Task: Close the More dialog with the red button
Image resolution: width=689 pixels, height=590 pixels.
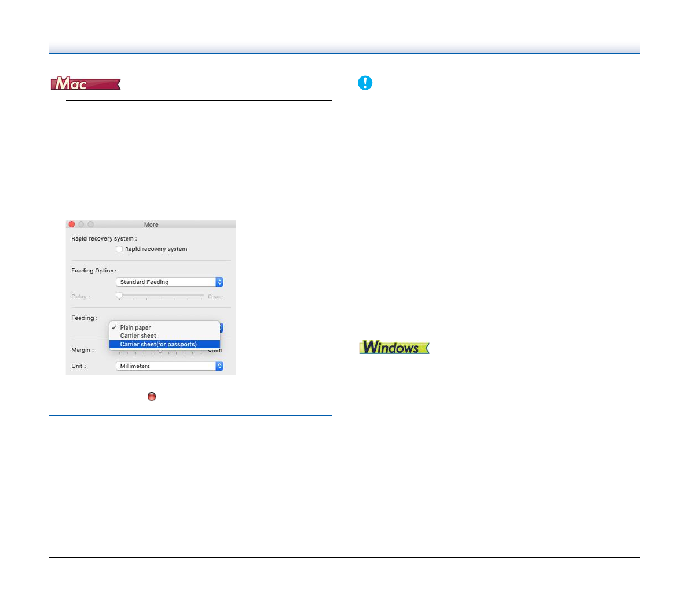Action: tap(72, 224)
